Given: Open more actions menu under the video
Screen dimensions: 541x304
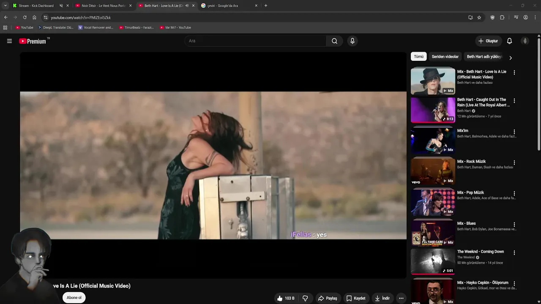Looking at the screenshot, I should (401, 298).
